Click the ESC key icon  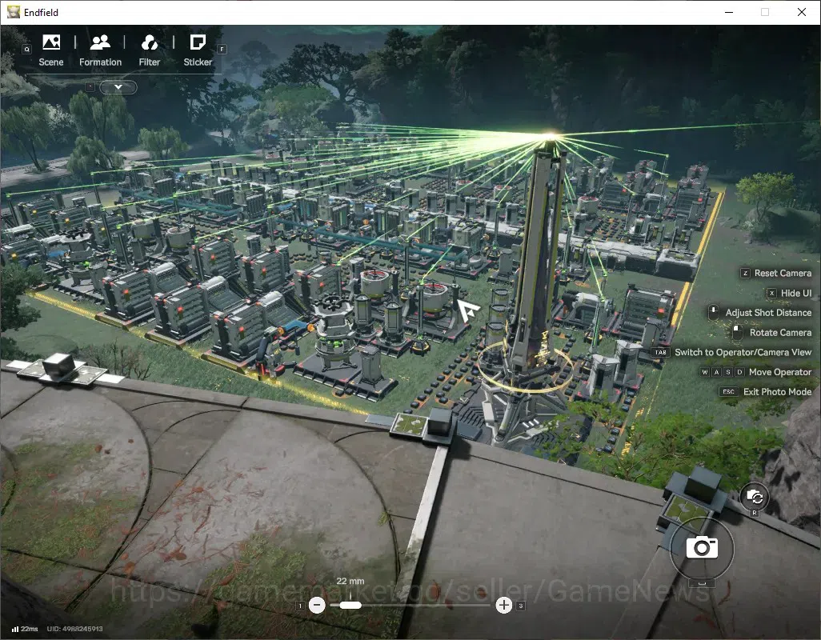728,391
